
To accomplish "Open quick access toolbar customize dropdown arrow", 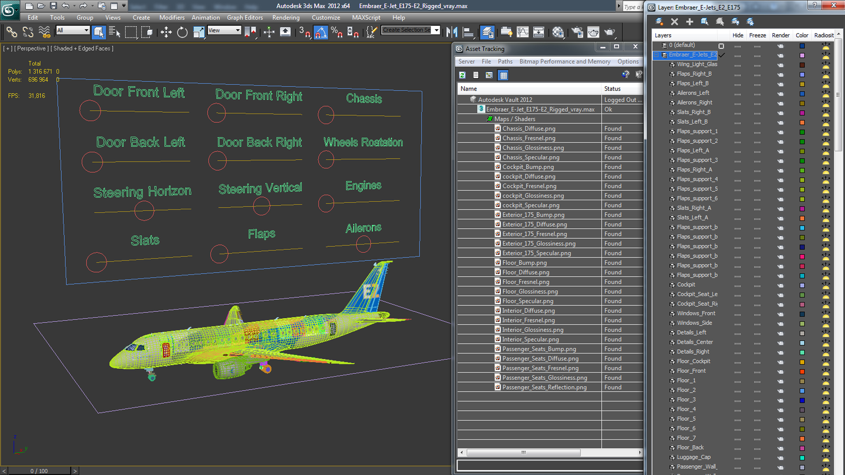I will coord(124,6).
